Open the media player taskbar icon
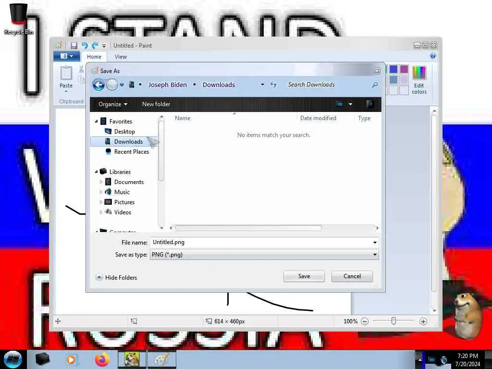Screen dimensions: 492x369 [71, 359]
